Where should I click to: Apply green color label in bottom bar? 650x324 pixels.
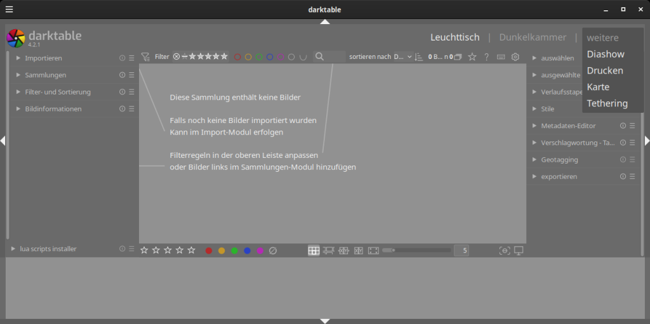coord(235,250)
